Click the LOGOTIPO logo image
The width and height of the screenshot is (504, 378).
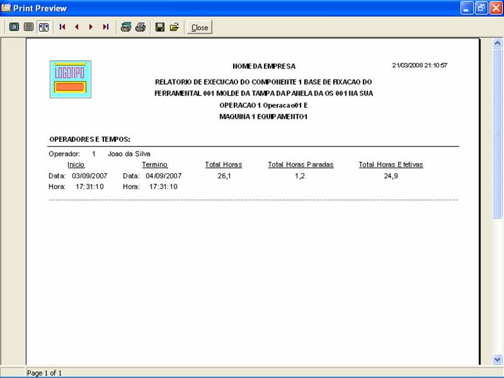(71, 79)
